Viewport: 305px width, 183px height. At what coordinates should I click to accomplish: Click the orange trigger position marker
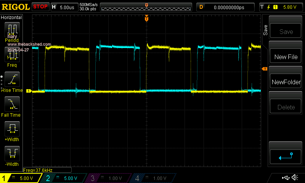tap(146, 19)
